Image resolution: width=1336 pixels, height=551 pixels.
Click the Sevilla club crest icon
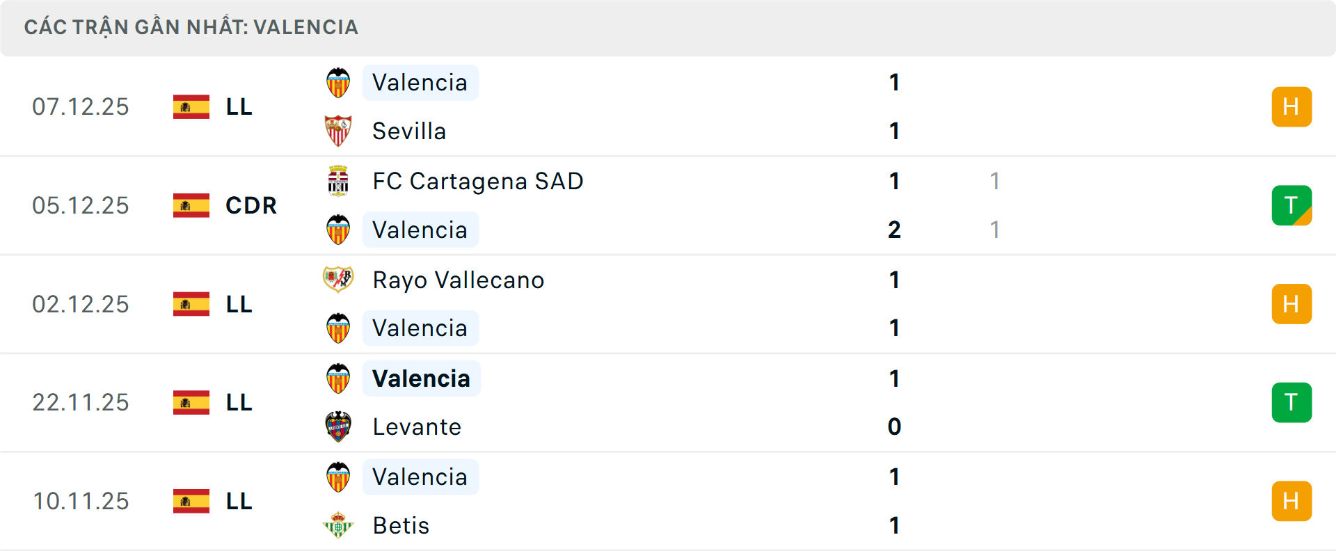pos(338,131)
